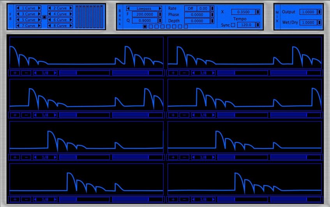Toggle the small square between the curve selector columns
This screenshot has width=330, height=207.
[44, 17]
